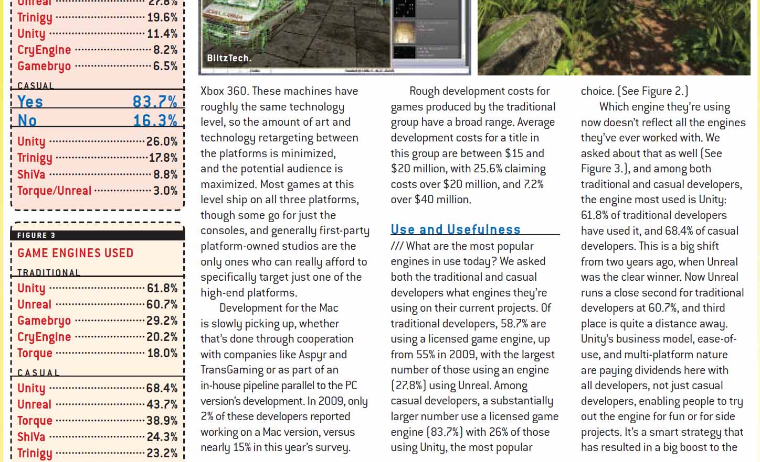Image resolution: width=760 pixels, height=462 pixels.
Task: Click the jungle foliage image
Action: (614, 37)
